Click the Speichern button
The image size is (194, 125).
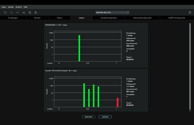point(89,117)
